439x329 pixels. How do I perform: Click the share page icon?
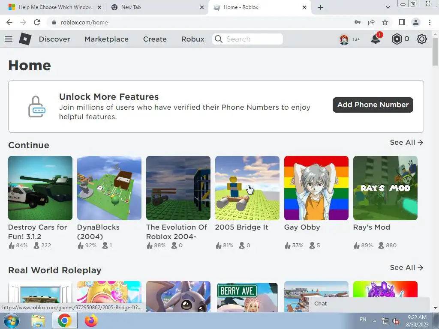pos(371,22)
